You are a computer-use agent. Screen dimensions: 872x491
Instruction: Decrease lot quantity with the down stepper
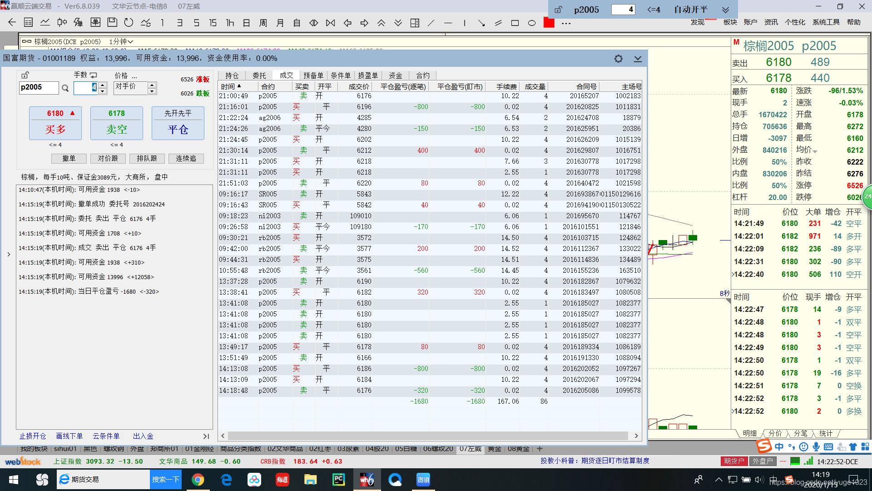click(x=103, y=91)
